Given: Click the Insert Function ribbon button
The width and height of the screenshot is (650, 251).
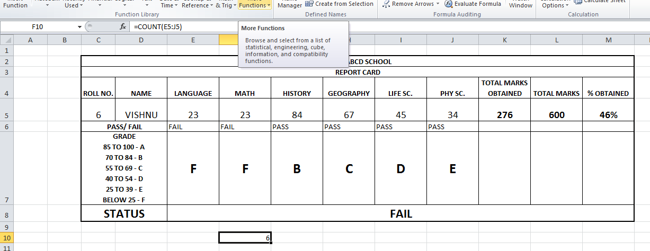Looking at the screenshot, I should pyautogui.click(x=15, y=4).
